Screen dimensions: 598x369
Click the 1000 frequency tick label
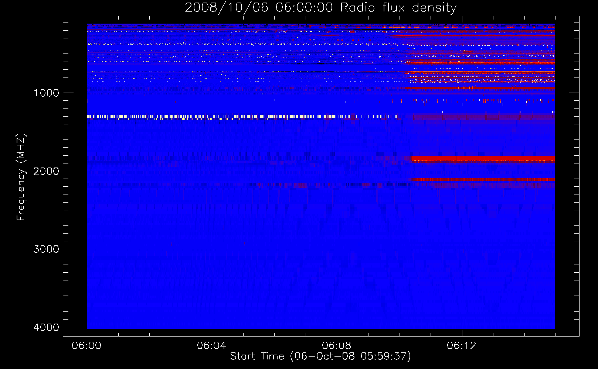coord(46,93)
